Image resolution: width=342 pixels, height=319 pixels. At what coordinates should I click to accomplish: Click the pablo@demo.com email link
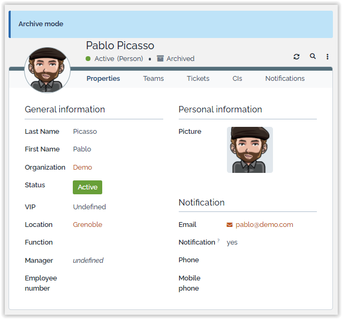tap(264, 225)
